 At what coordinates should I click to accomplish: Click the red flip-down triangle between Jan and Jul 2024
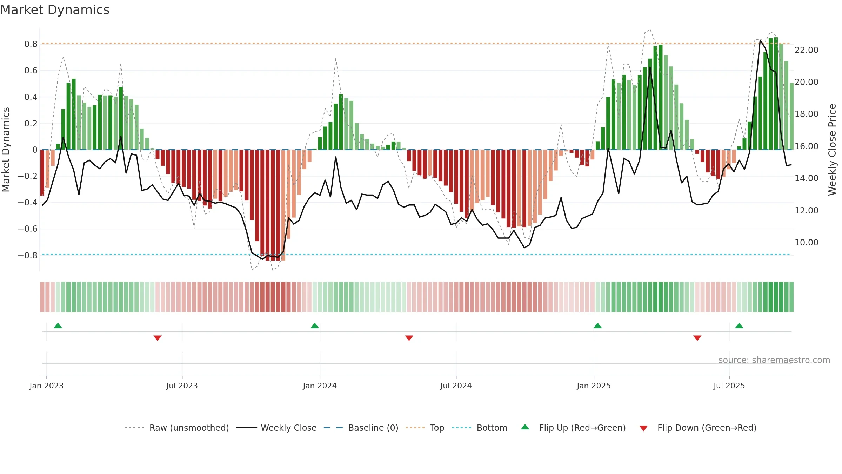409,338
